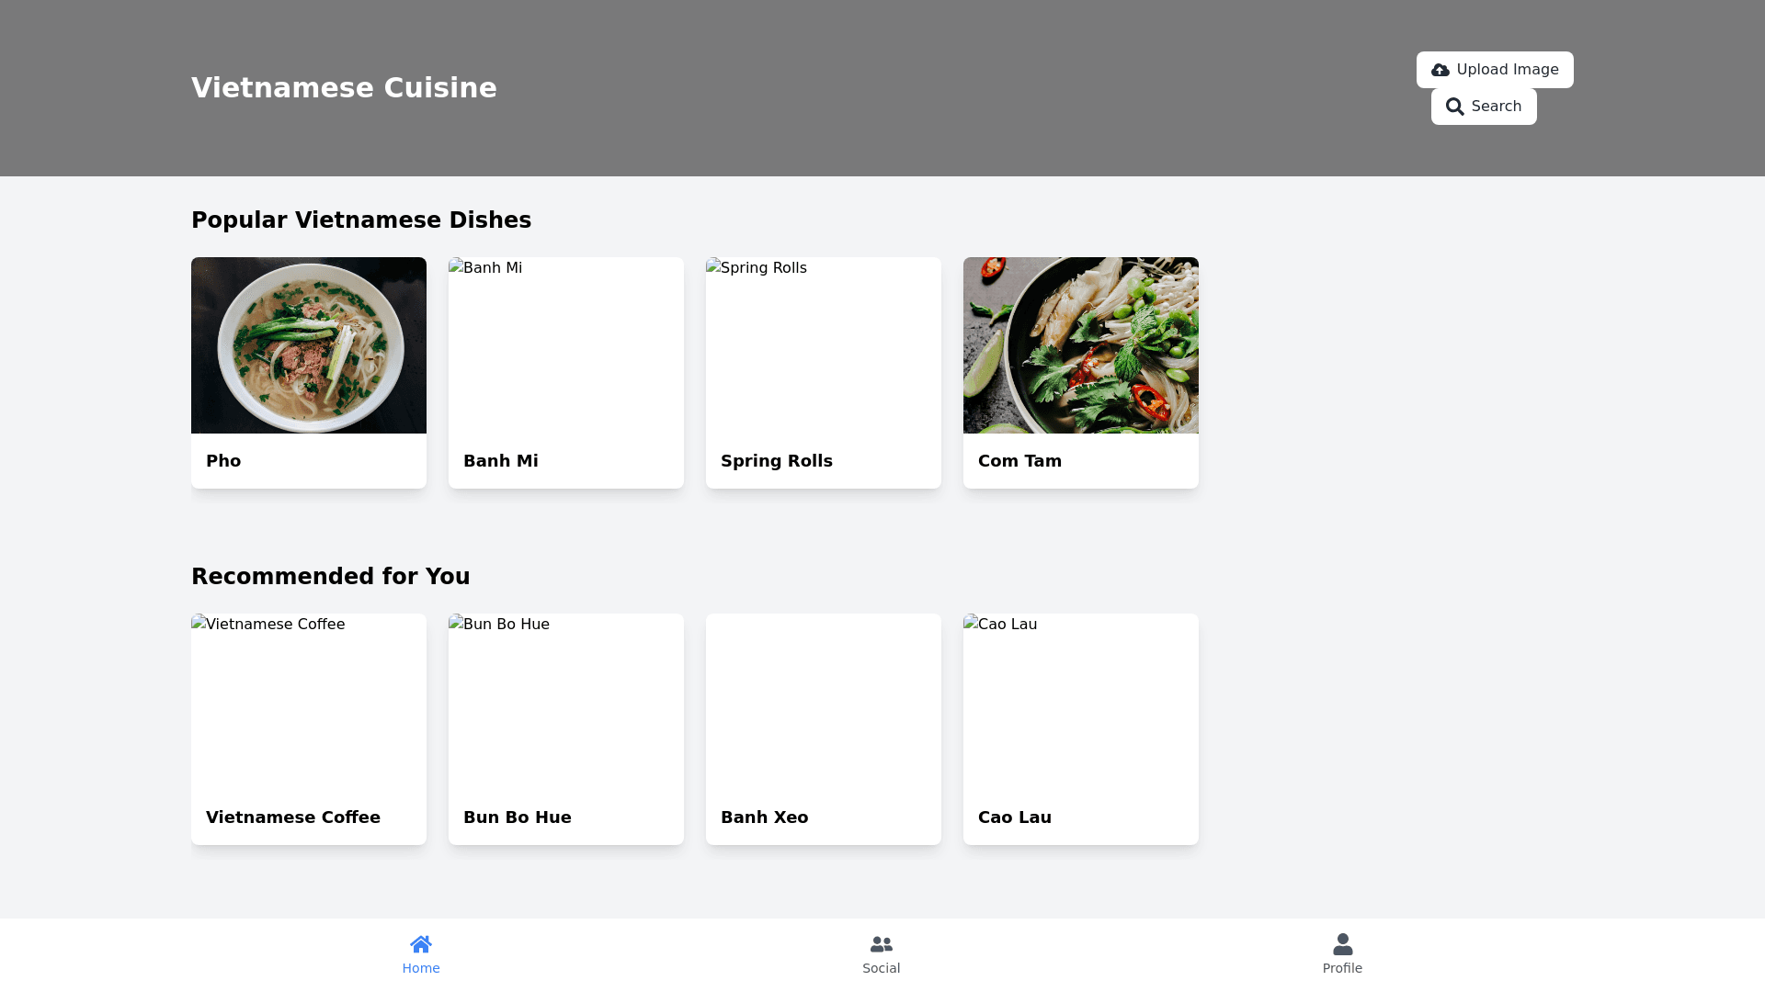
Task: Open the Pho dish photo
Action: click(309, 345)
